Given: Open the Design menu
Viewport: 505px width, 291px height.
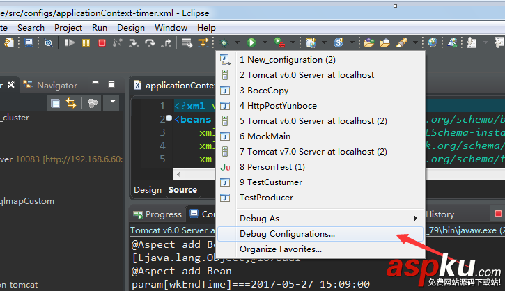Looking at the screenshot, I should pos(131,28).
